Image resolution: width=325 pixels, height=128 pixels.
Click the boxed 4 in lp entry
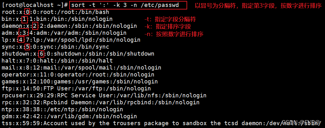click(x=21, y=40)
